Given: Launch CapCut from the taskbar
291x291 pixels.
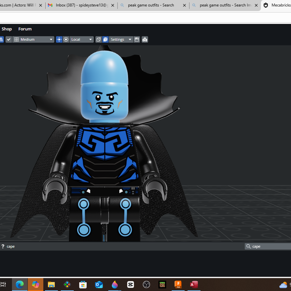Looking at the screenshot, I should [131, 284].
